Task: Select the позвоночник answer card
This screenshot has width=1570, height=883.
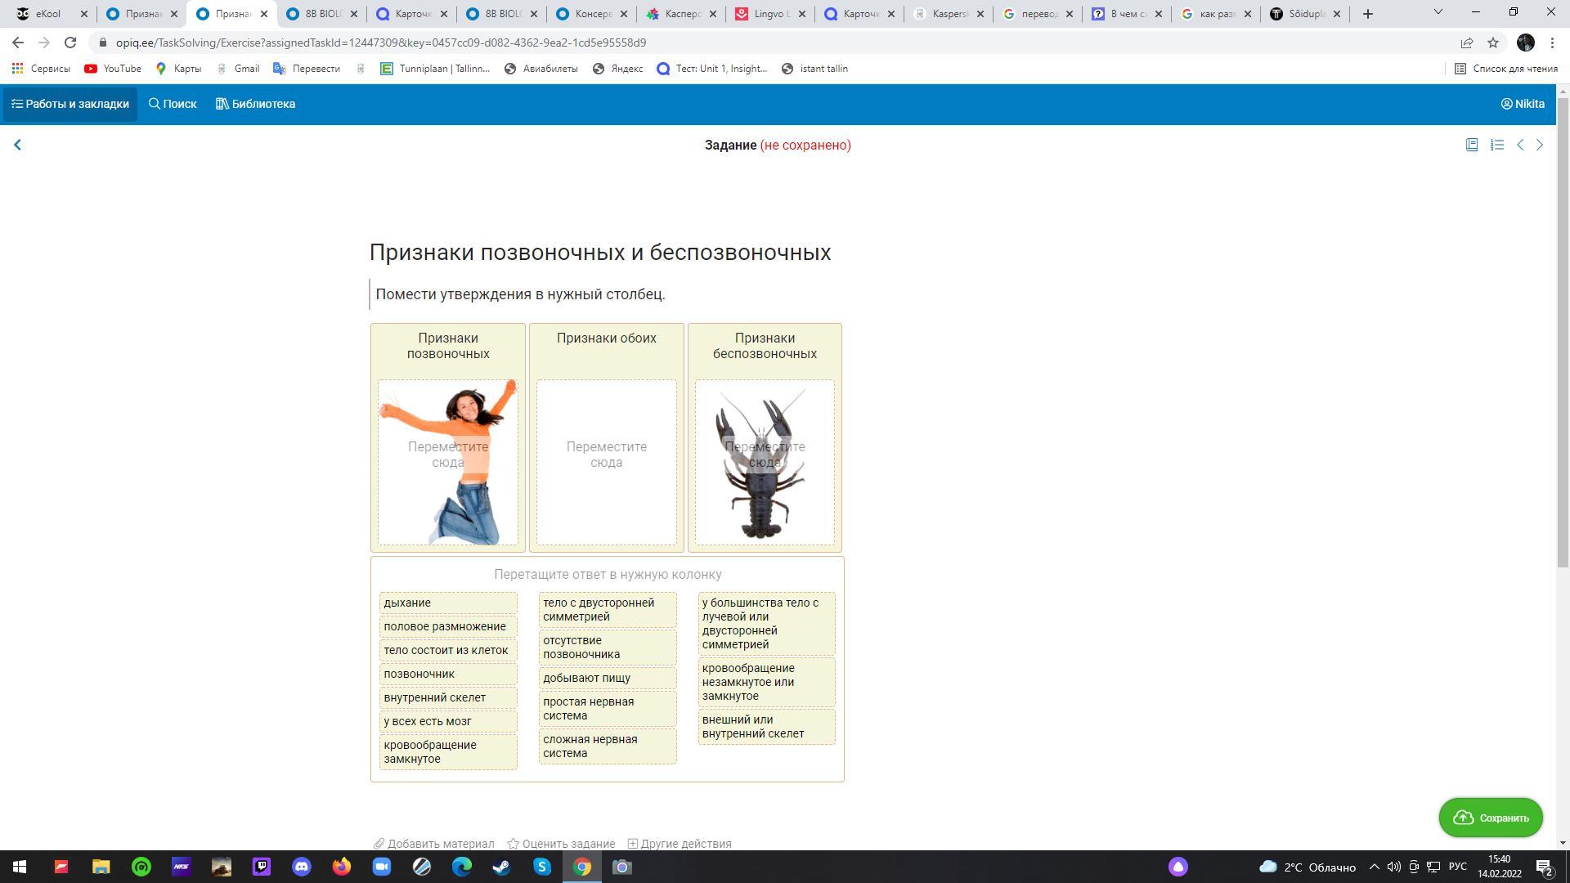Action: point(447,674)
